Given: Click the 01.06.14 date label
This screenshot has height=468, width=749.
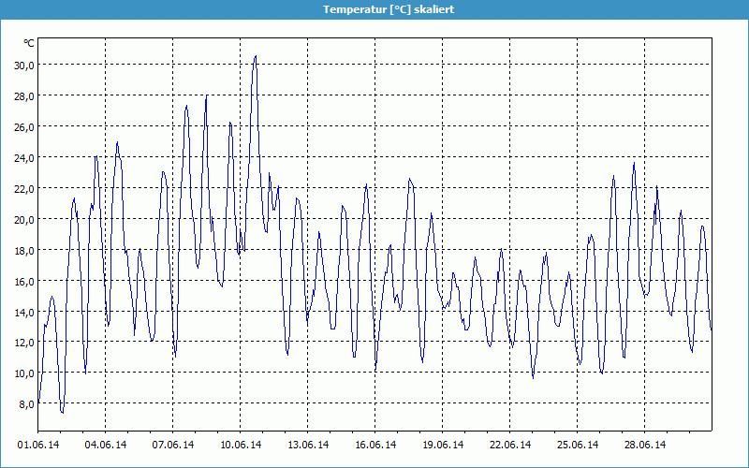Looking at the screenshot, I should pyautogui.click(x=38, y=445).
